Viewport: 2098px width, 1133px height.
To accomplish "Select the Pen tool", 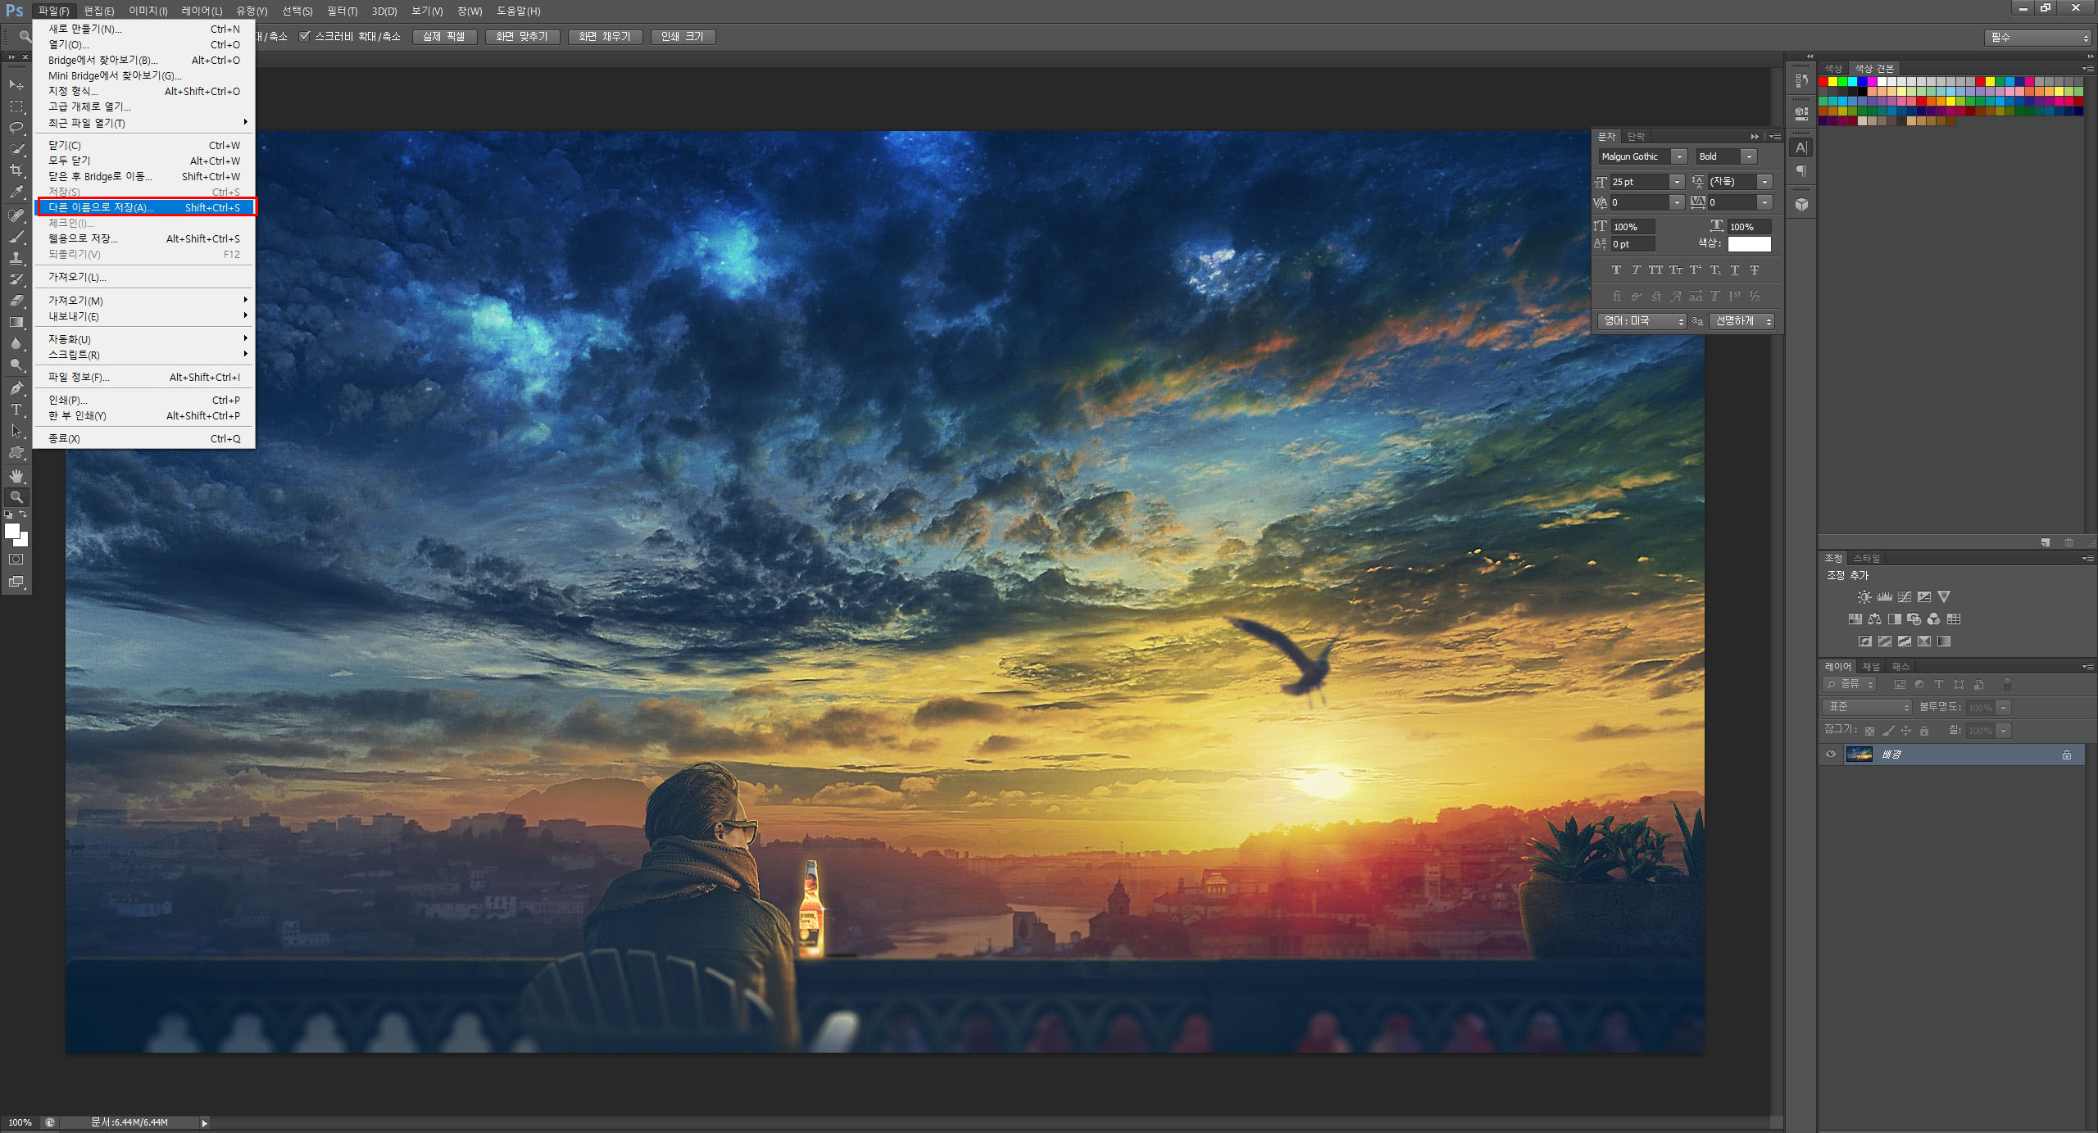I will tap(16, 388).
